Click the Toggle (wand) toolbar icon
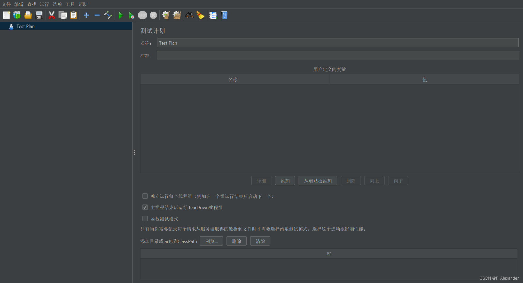The width and height of the screenshot is (523, 283). pyautogui.click(x=108, y=15)
